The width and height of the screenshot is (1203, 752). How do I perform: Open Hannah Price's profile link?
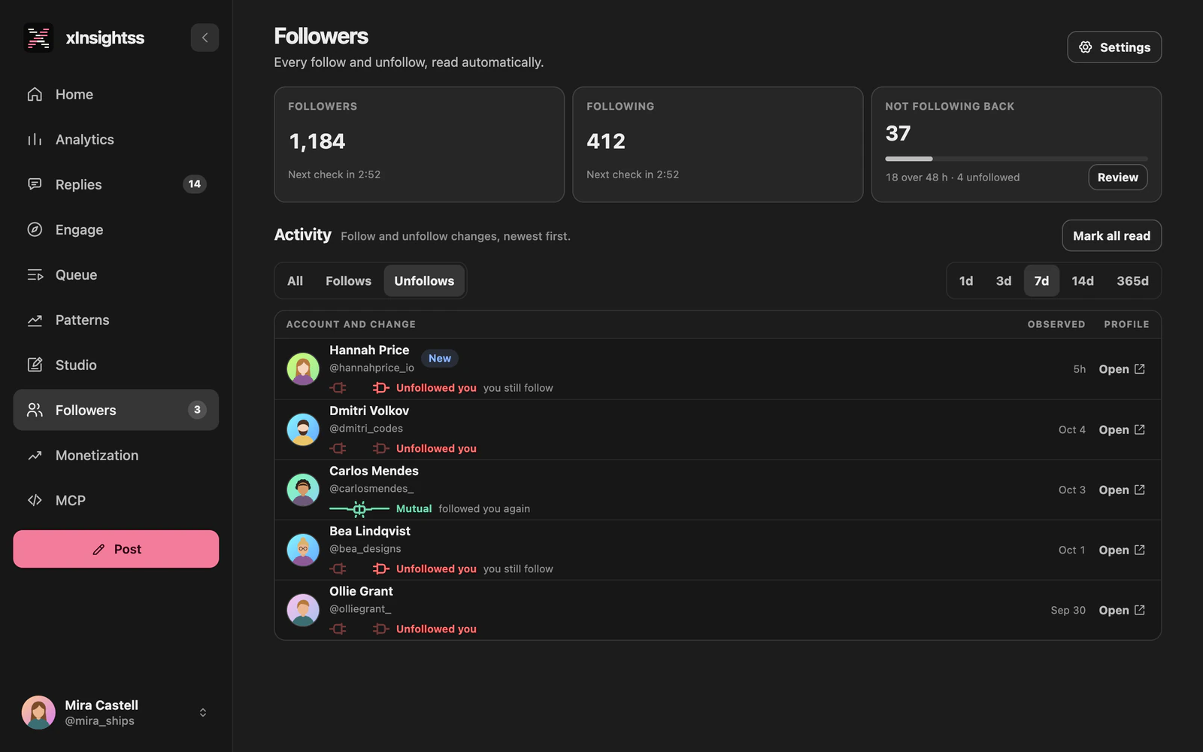[1122, 369]
